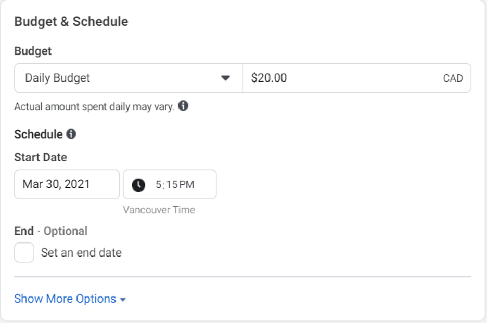Image resolution: width=487 pixels, height=324 pixels.
Task: Expand options using arrow beside Show More Options
Action: (x=123, y=300)
